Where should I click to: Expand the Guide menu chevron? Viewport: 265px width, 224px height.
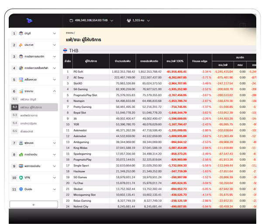pos(55,189)
